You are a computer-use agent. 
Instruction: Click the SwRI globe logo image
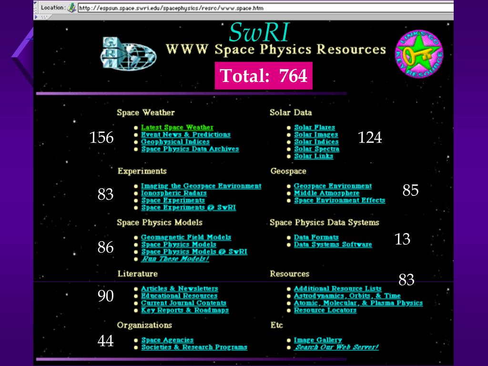point(128,54)
